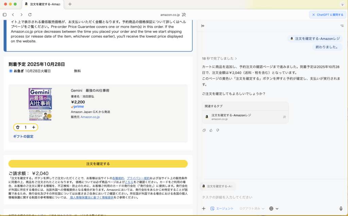
Task: Give thumbs up to the agent response
Action: pos(210,130)
